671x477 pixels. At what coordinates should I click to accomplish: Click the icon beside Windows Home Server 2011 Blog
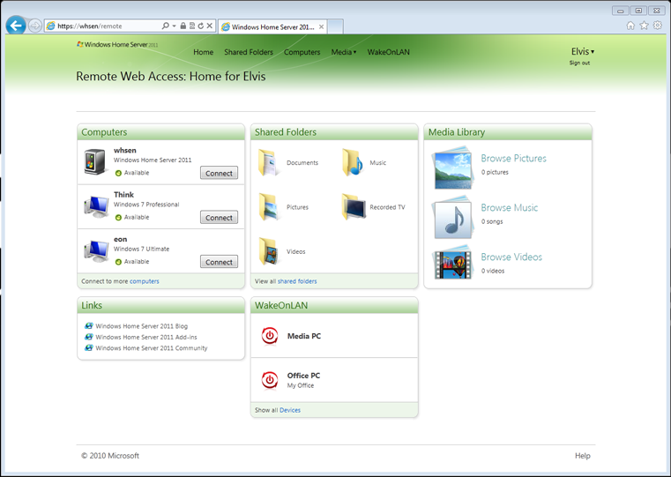(x=88, y=326)
